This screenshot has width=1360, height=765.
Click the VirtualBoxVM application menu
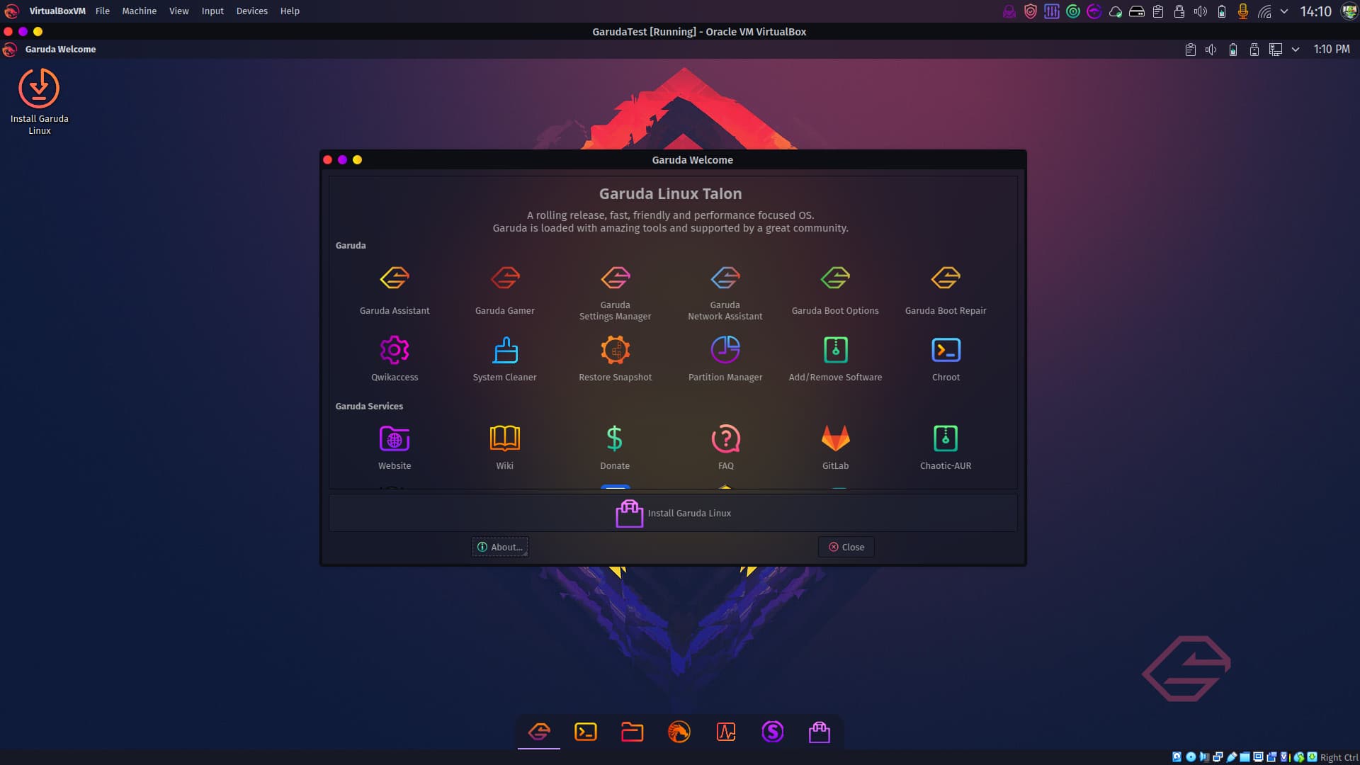(x=57, y=11)
